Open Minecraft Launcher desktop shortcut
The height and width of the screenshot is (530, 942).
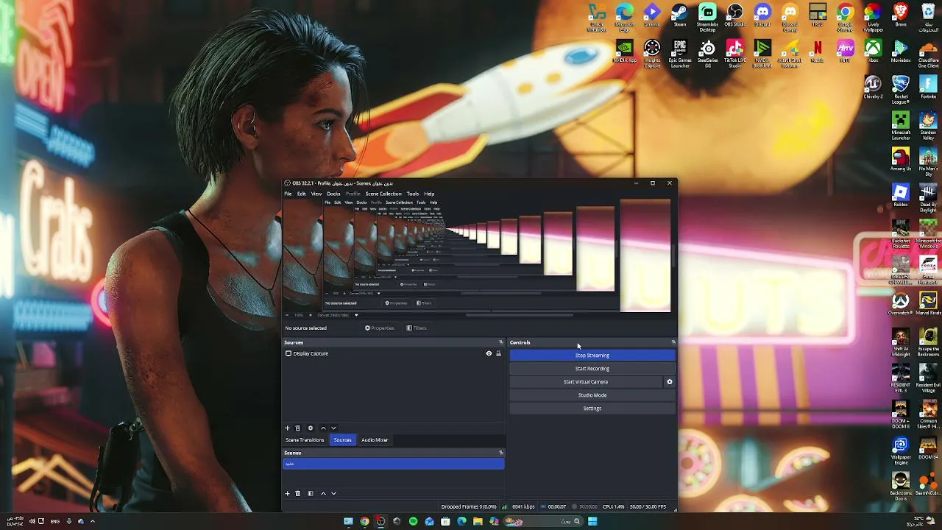901,126
